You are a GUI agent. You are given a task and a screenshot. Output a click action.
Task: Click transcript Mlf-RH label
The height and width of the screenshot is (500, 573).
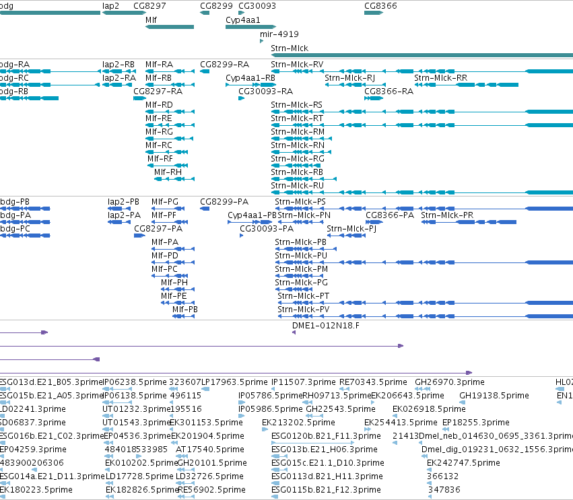(x=168, y=172)
